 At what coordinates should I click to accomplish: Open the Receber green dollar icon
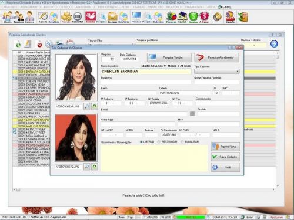click(193, 17)
